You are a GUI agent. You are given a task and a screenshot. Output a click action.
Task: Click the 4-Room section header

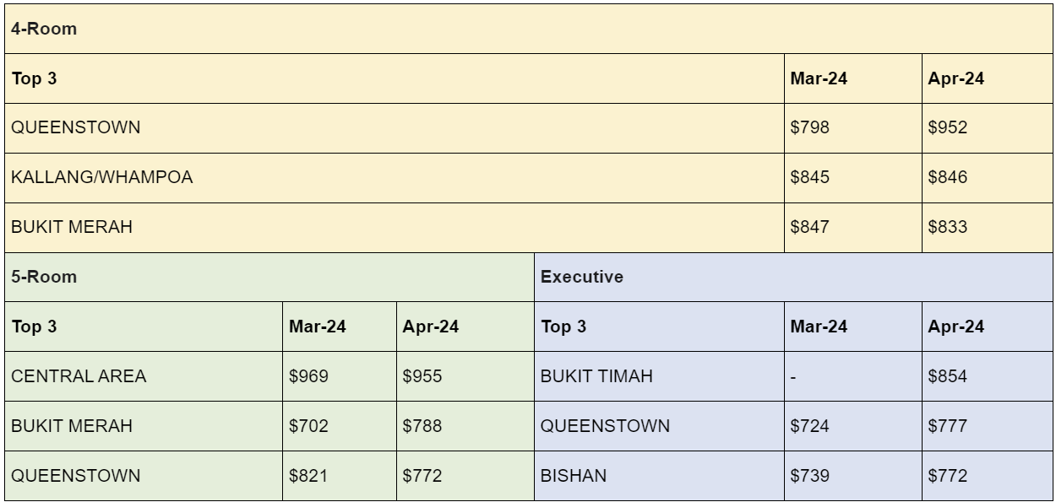pyautogui.click(x=528, y=29)
